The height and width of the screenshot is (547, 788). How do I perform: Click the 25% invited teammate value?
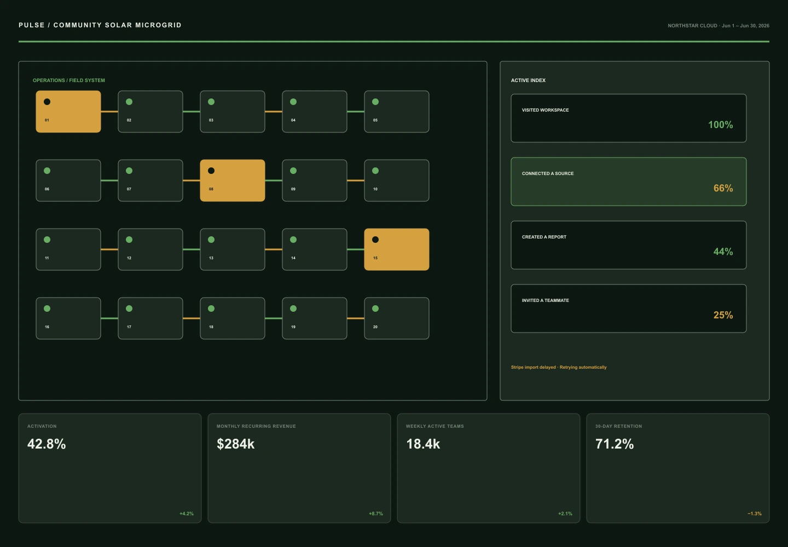723,315
